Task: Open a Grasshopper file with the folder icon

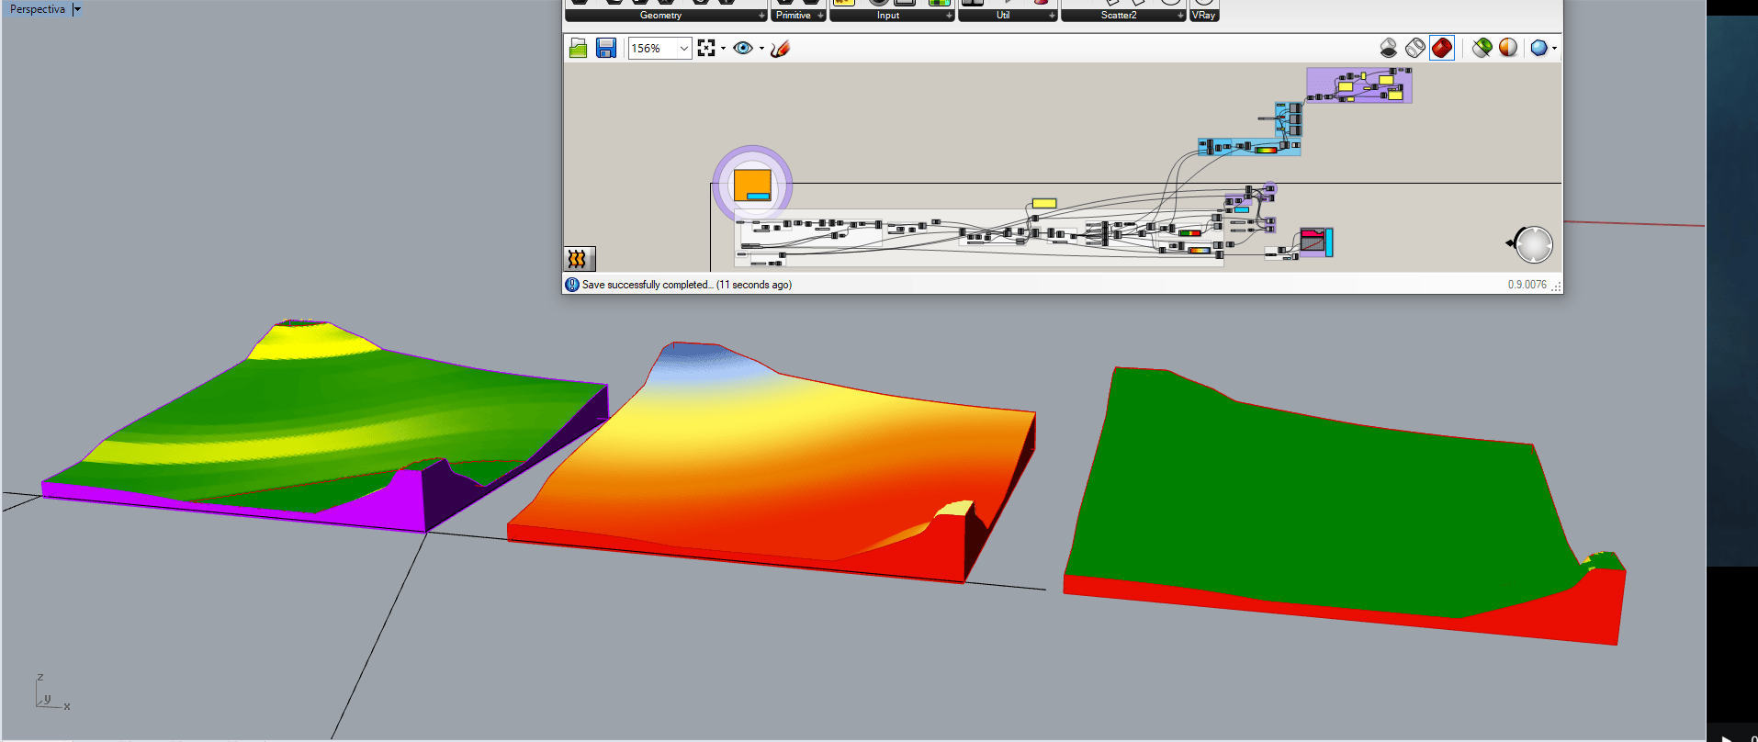Action: (578, 49)
